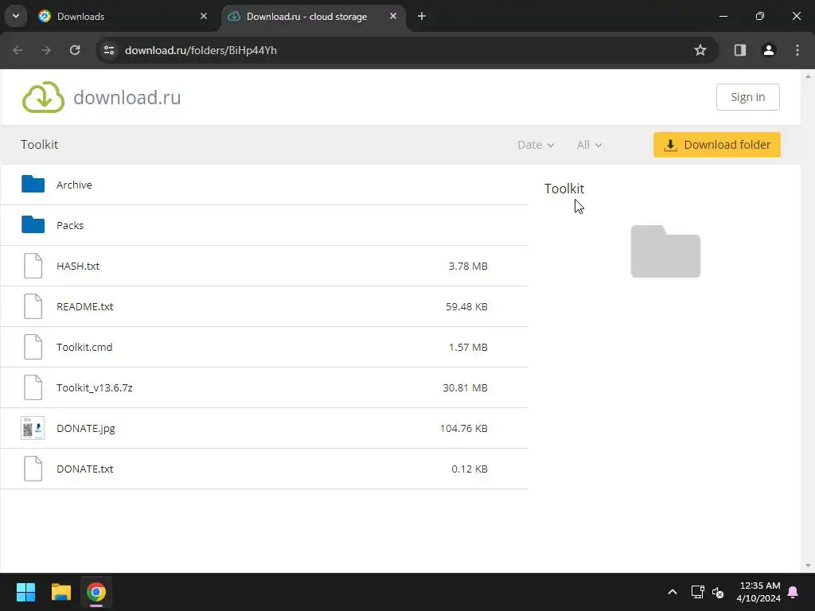Open the taskbar clock and date
The height and width of the screenshot is (611, 815).
[758, 592]
